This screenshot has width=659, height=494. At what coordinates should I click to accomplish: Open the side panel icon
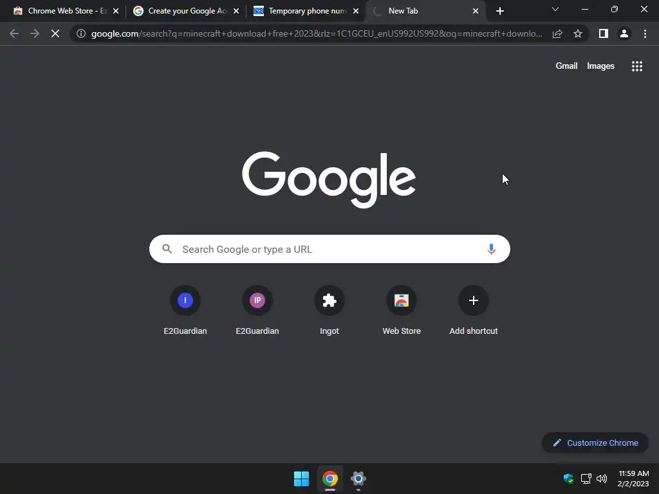tap(604, 33)
